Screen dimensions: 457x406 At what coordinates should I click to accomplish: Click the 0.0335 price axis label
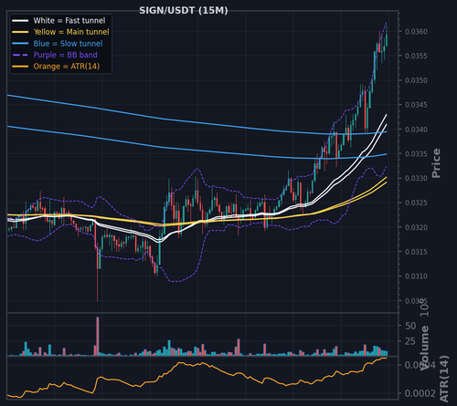(x=416, y=154)
